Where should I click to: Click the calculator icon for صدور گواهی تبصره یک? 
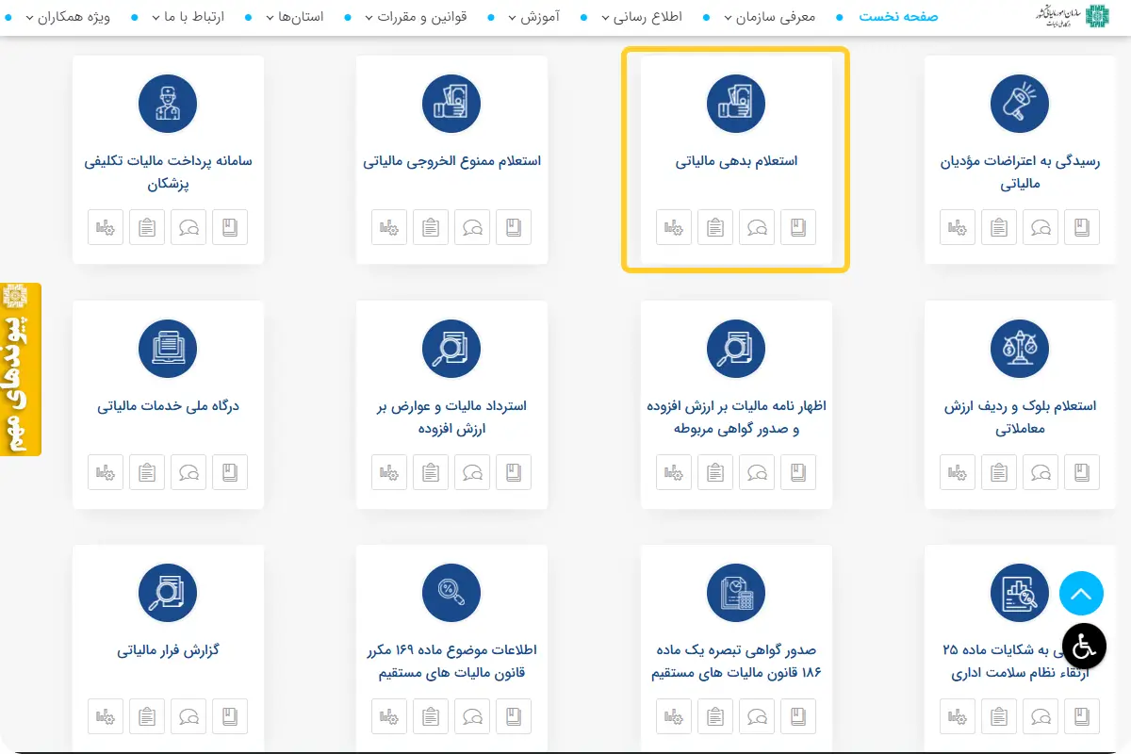736,594
